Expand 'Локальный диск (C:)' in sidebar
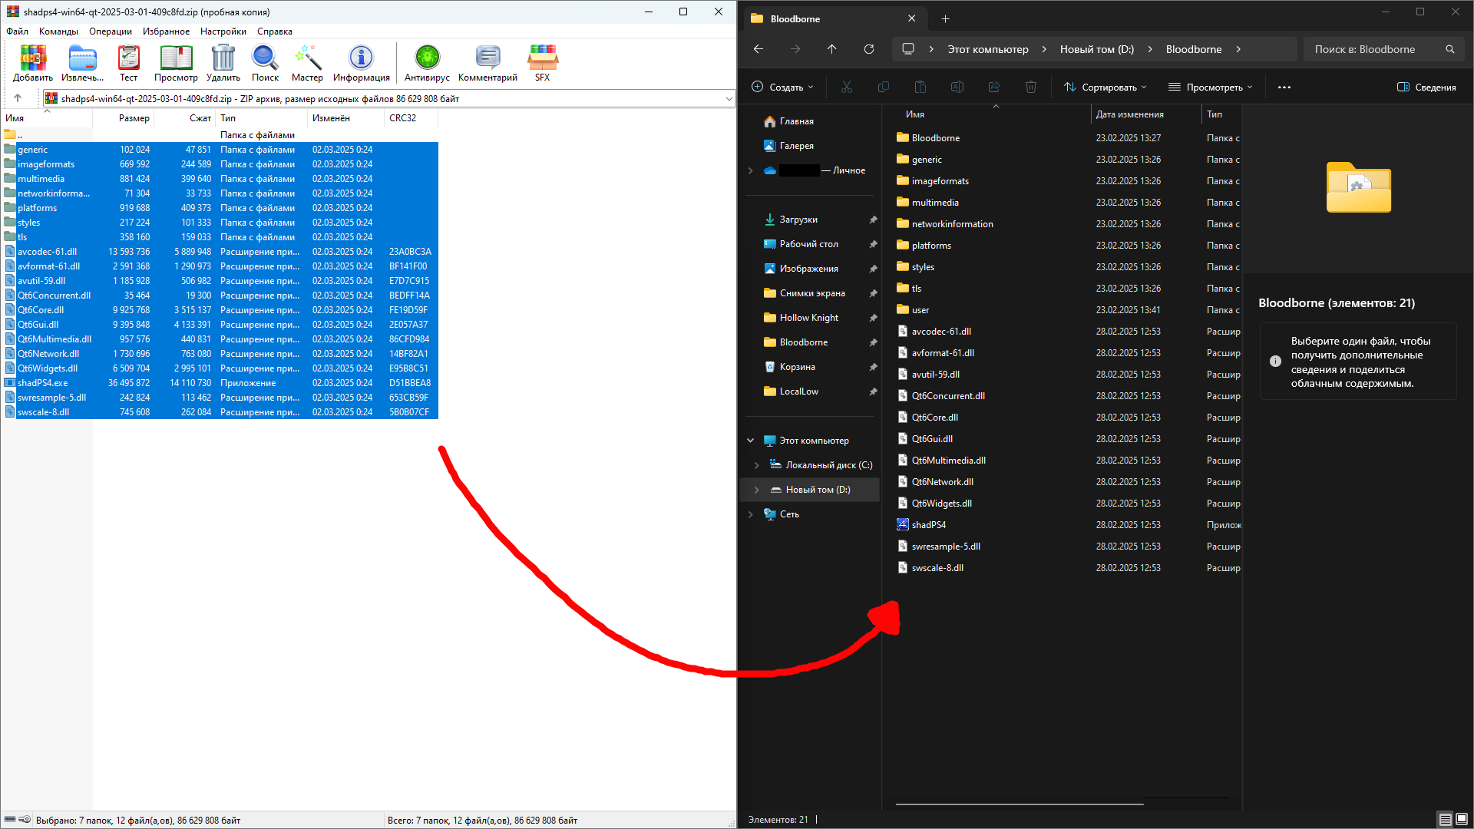1474x829 pixels. click(x=757, y=465)
